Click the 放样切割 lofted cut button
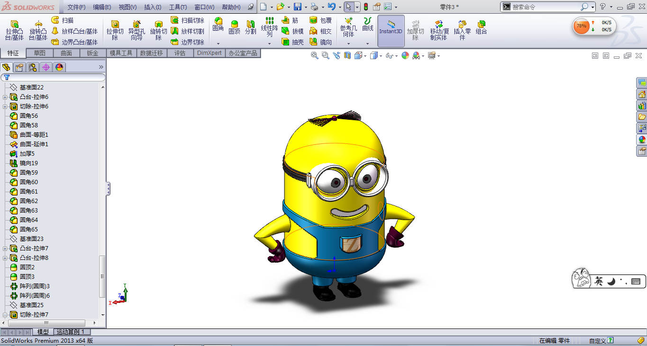Image resolution: width=647 pixels, height=346 pixels. [187, 31]
